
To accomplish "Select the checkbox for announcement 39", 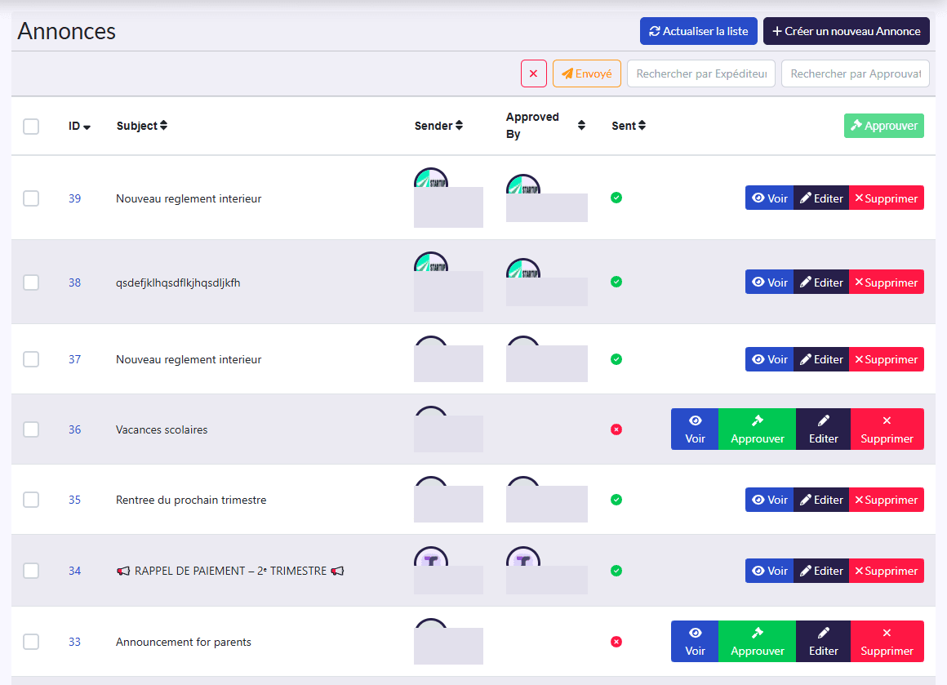I will click(31, 198).
